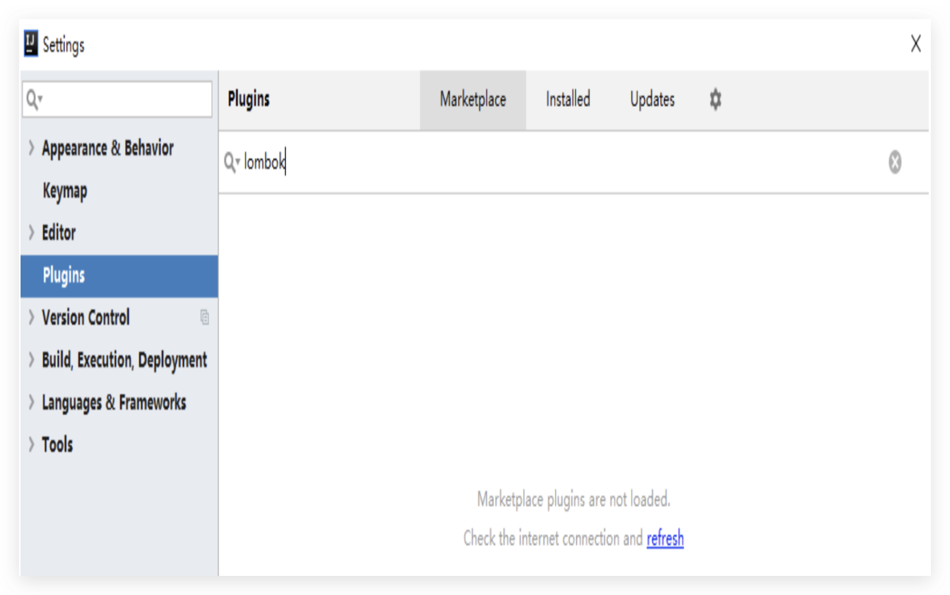Select the Tools label
950x595 pixels.
click(57, 445)
